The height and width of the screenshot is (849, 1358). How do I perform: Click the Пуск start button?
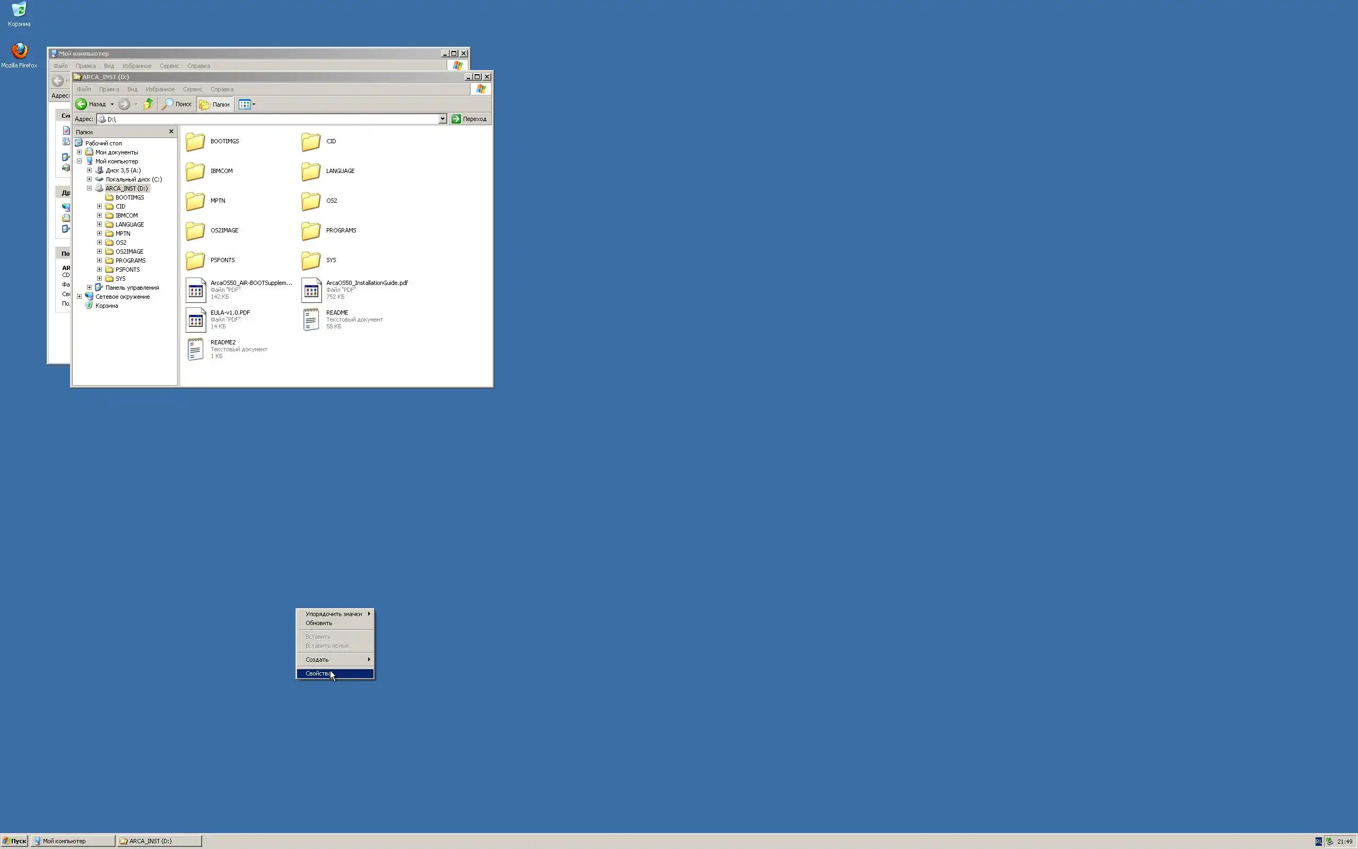tap(15, 841)
